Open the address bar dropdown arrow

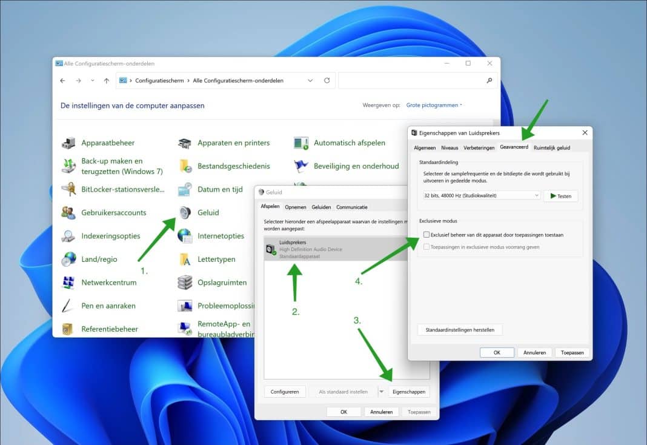(x=310, y=79)
